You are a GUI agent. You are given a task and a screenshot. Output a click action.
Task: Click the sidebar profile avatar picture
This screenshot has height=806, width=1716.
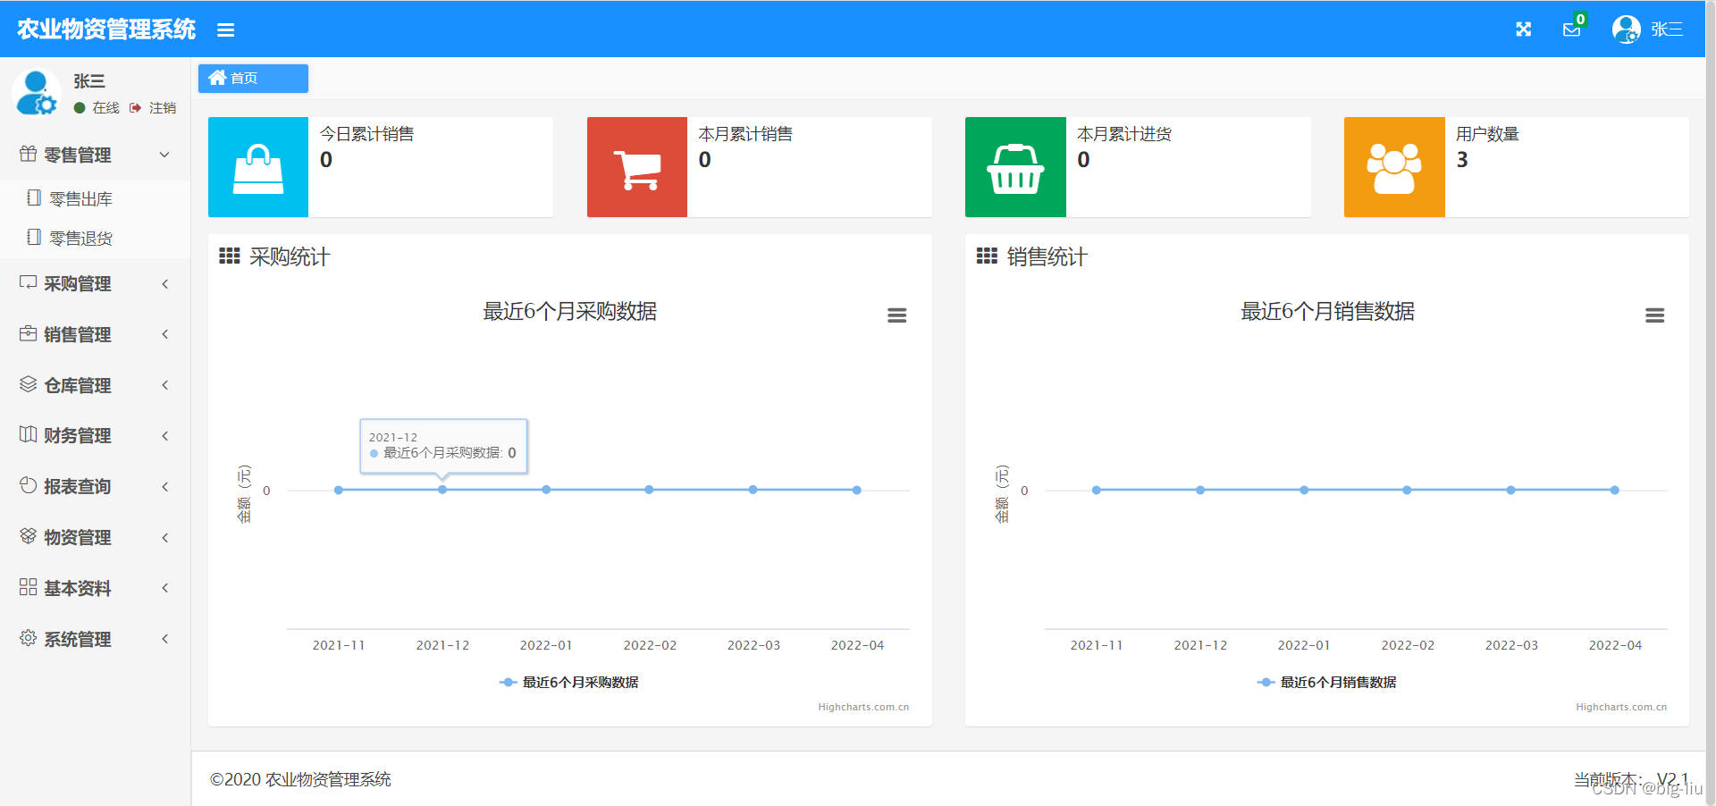pyautogui.click(x=36, y=93)
